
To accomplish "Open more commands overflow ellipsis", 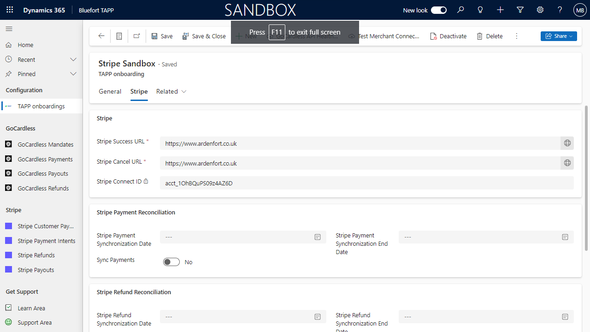I will [517, 36].
